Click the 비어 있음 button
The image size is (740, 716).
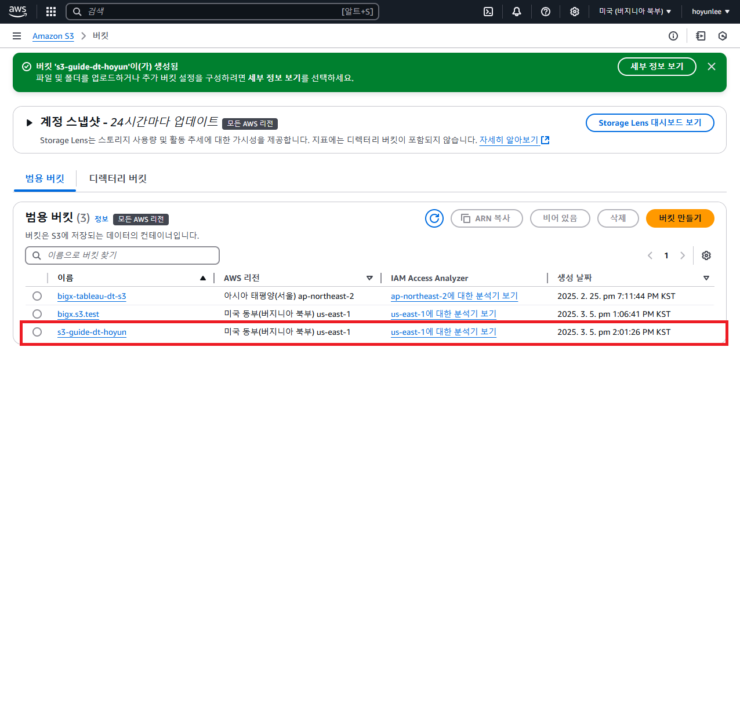[x=560, y=218]
